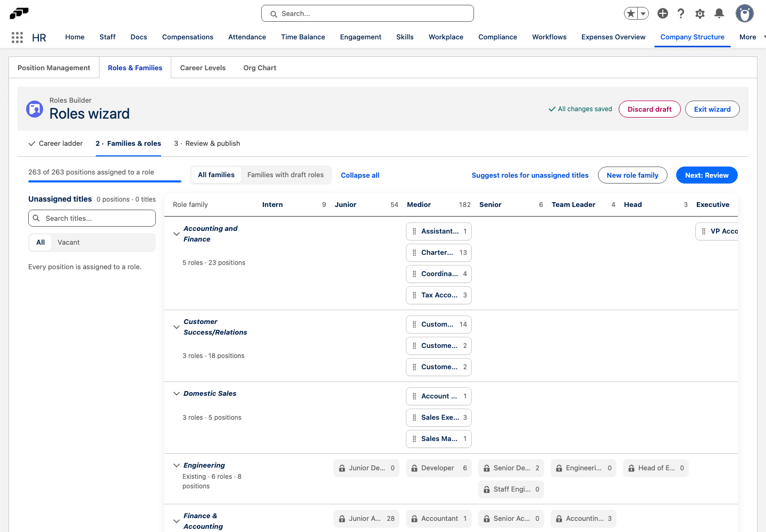Collapse the Accounting and Finance family
The image size is (766, 532).
click(177, 234)
